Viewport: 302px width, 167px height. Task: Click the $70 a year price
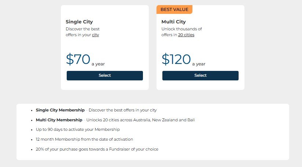pyautogui.click(x=78, y=60)
